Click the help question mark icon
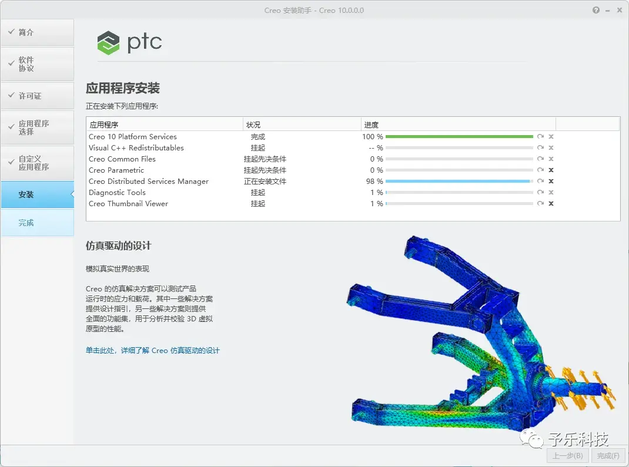Screen dimensions: 629x467 [595, 10]
